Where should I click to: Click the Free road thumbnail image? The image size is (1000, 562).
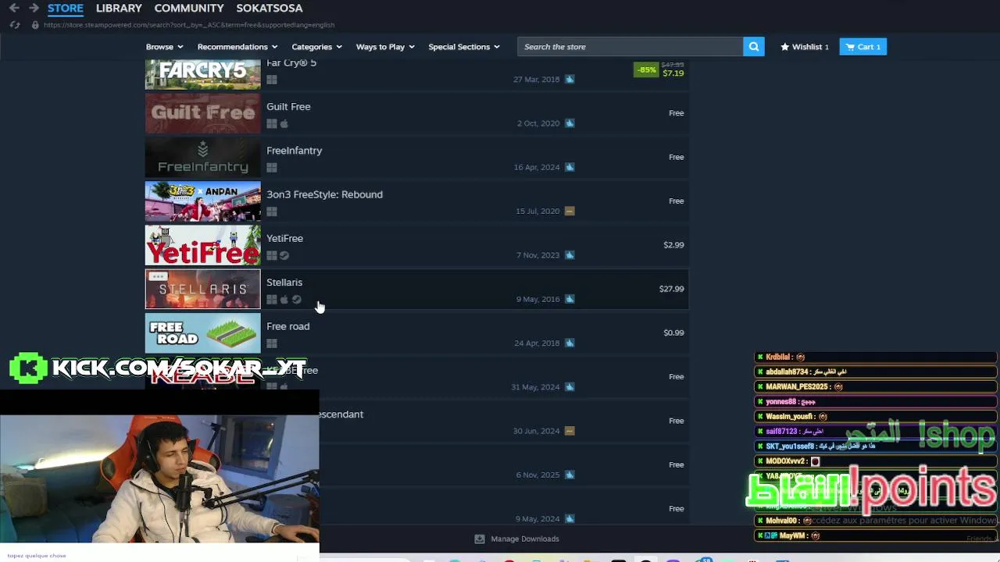(x=202, y=333)
